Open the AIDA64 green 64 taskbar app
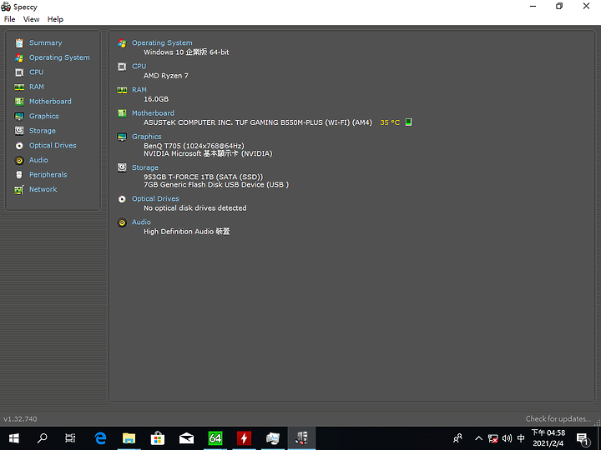The height and width of the screenshot is (450, 601). [215, 438]
